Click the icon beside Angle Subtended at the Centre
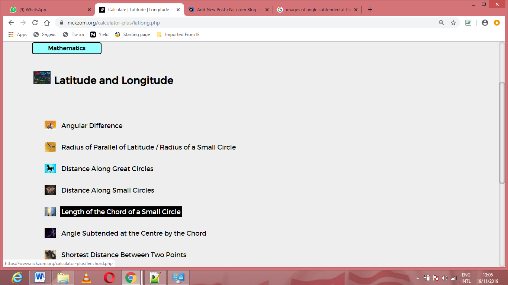Screen dimensions: 508x285 (x=50, y=233)
